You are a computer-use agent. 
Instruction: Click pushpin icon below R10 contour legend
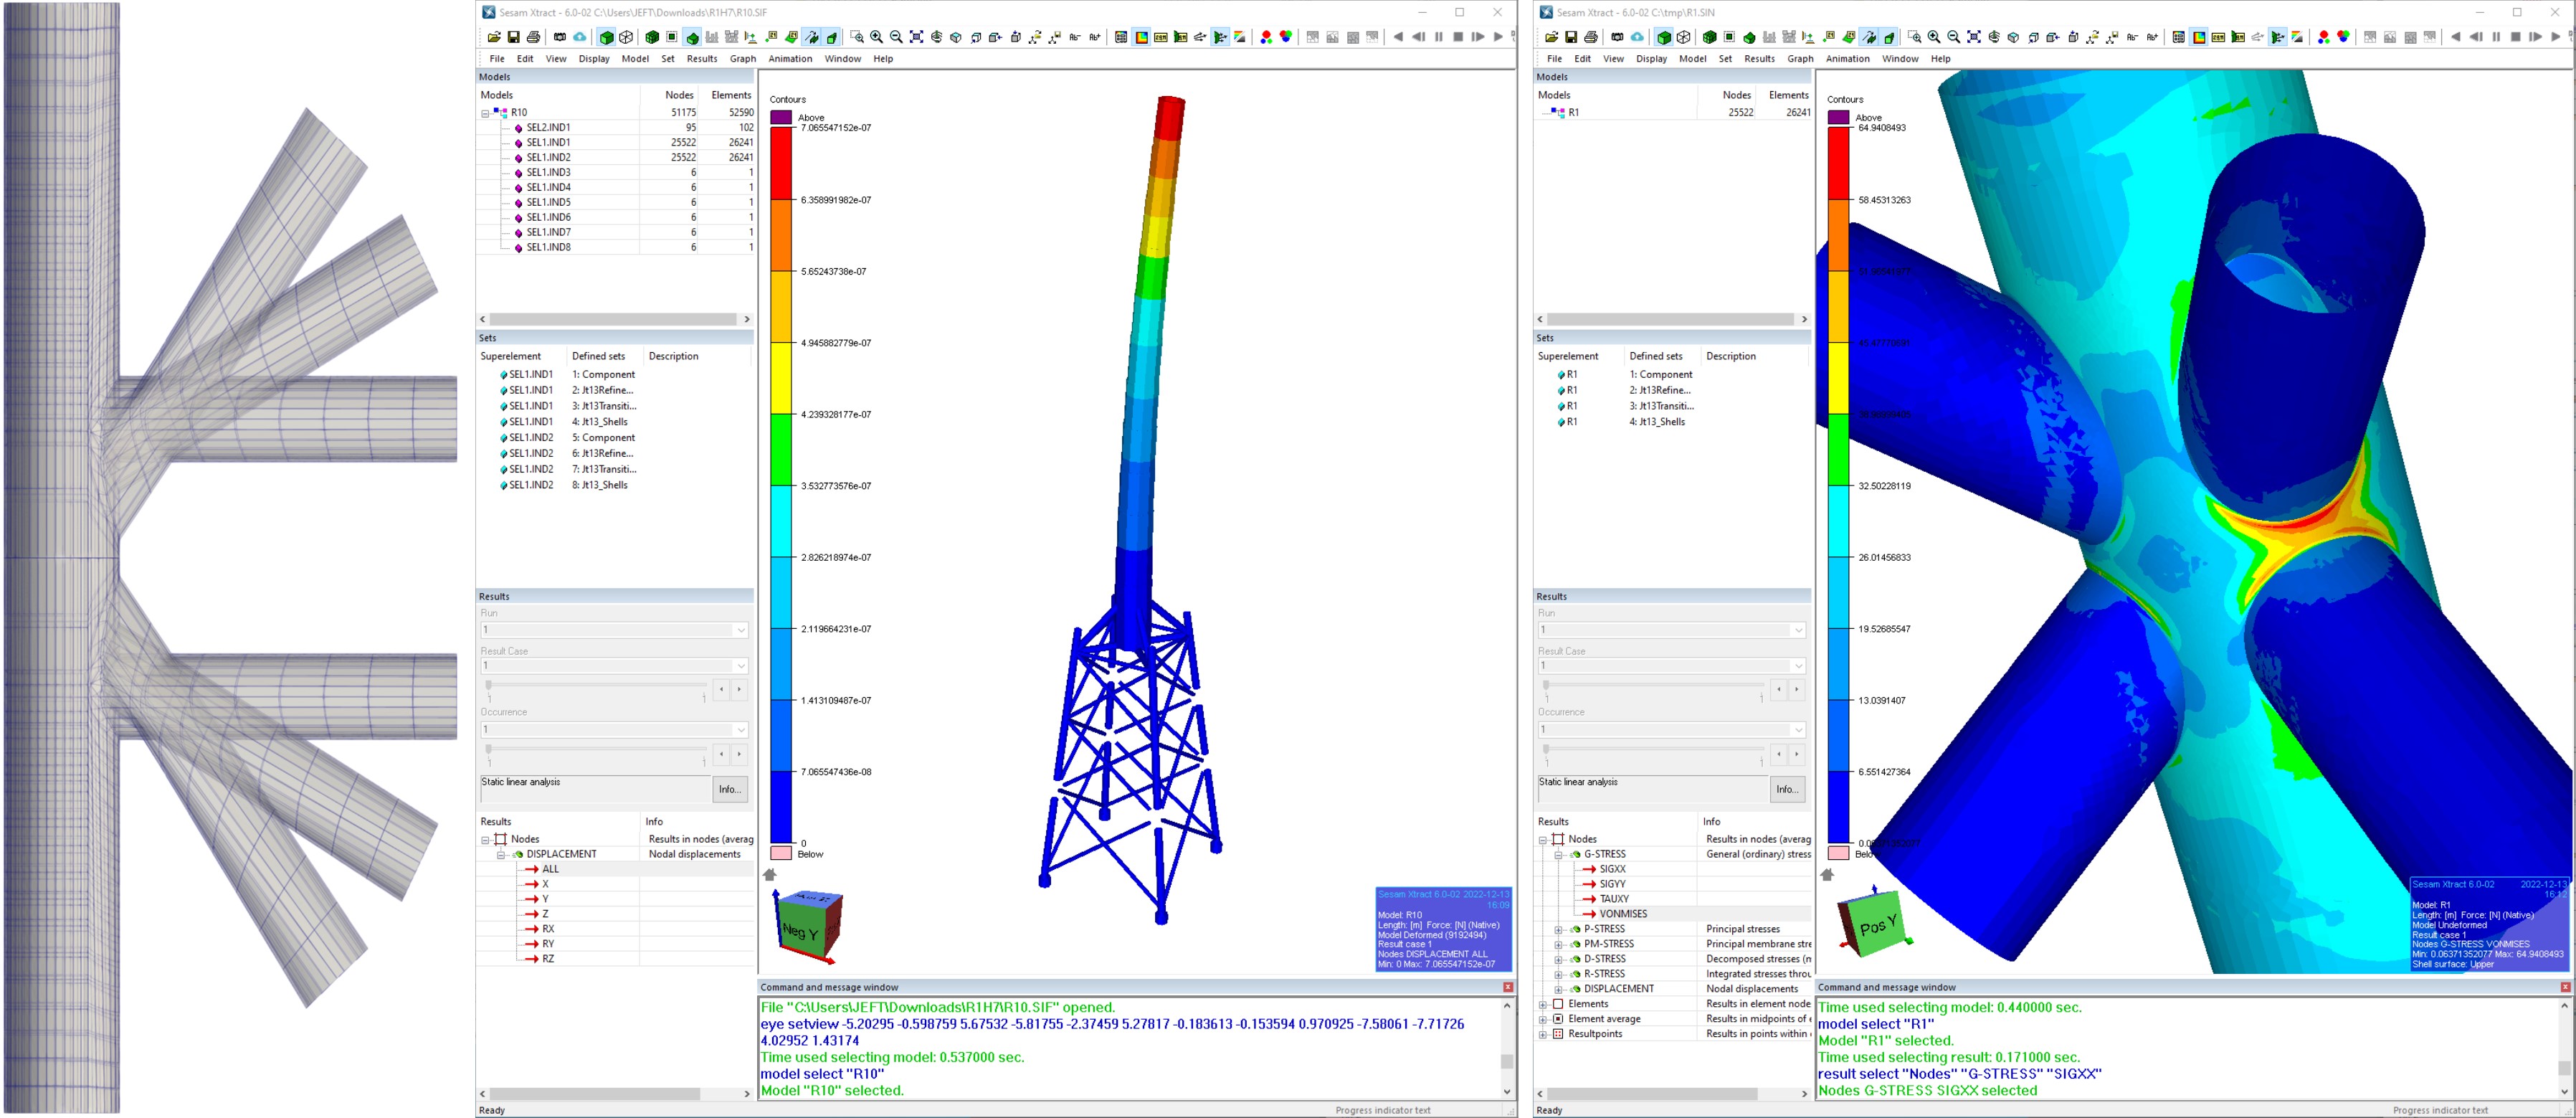click(769, 874)
